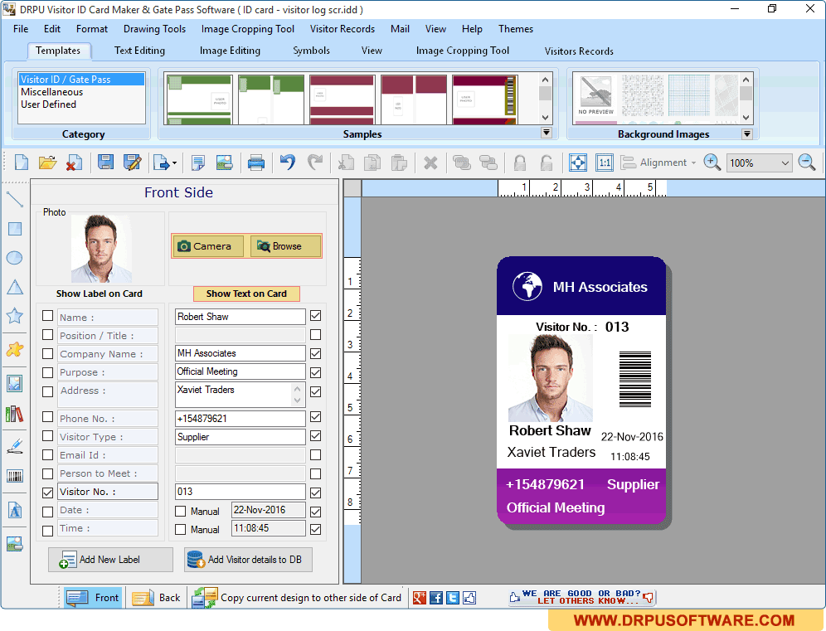Open the Export icon dropdown arrow

(174, 163)
